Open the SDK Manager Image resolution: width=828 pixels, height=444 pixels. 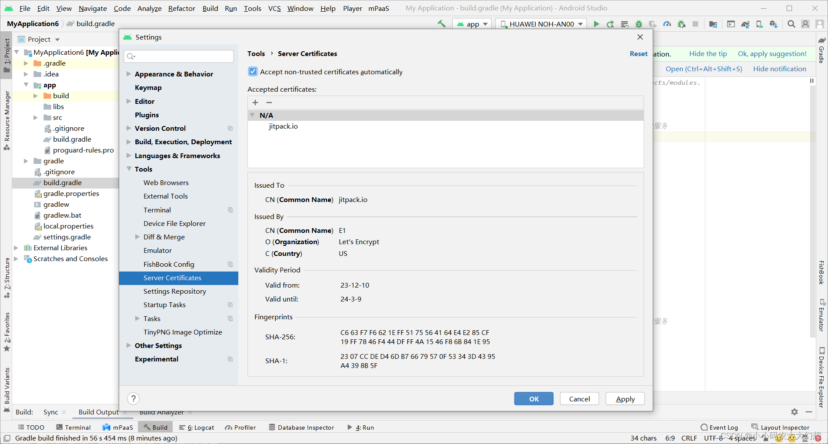click(773, 24)
